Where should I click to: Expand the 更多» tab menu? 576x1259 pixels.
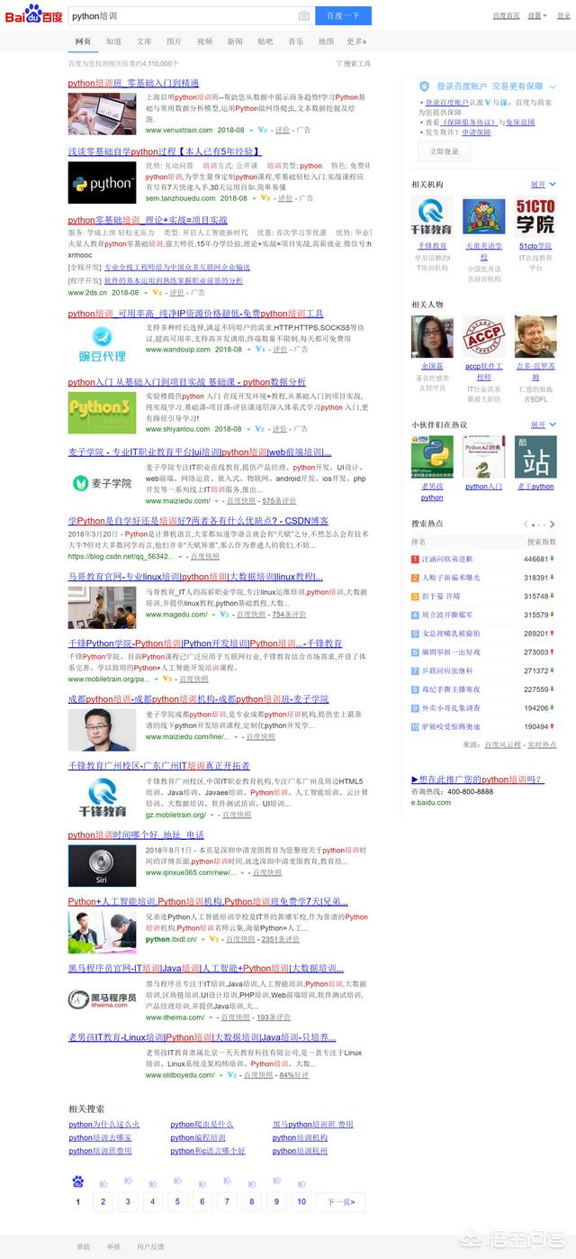(356, 41)
